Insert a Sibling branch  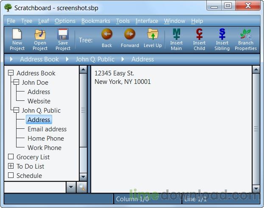coord(222,35)
